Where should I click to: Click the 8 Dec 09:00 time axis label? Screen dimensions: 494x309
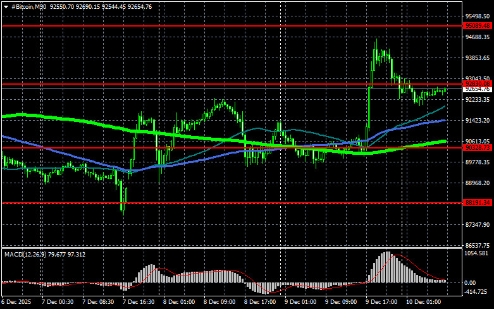click(219, 302)
